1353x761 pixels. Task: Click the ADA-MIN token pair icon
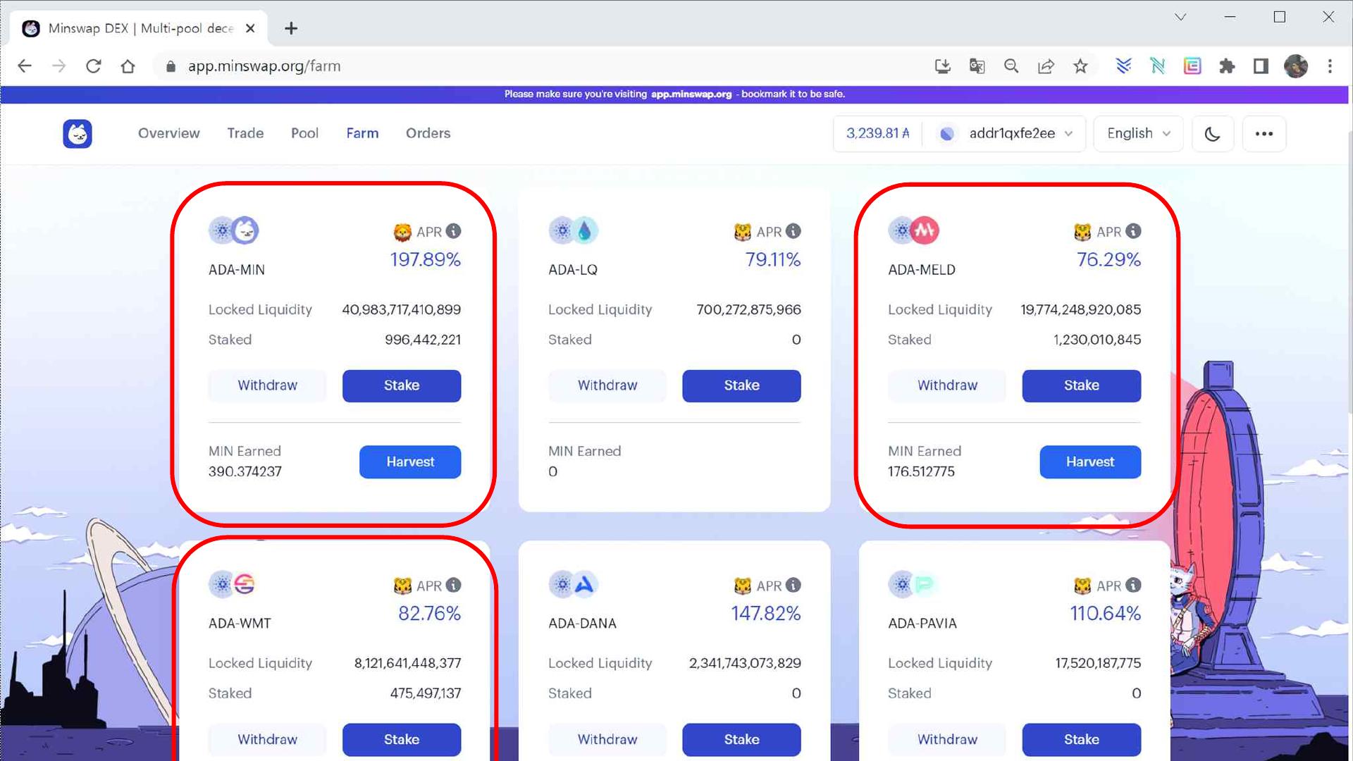234,230
